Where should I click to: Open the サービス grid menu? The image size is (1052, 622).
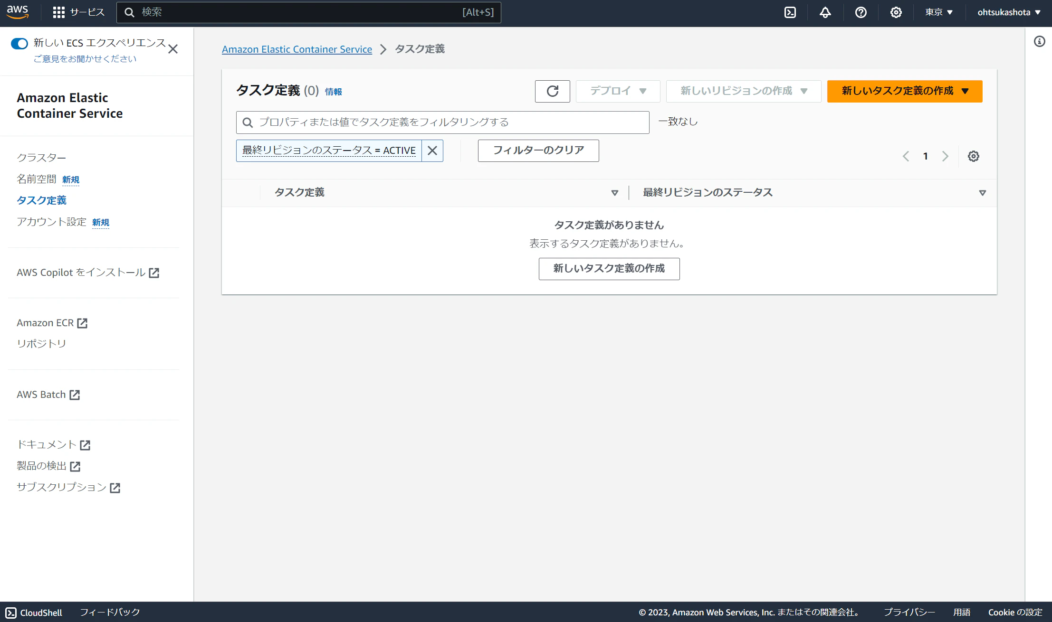pos(78,12)
